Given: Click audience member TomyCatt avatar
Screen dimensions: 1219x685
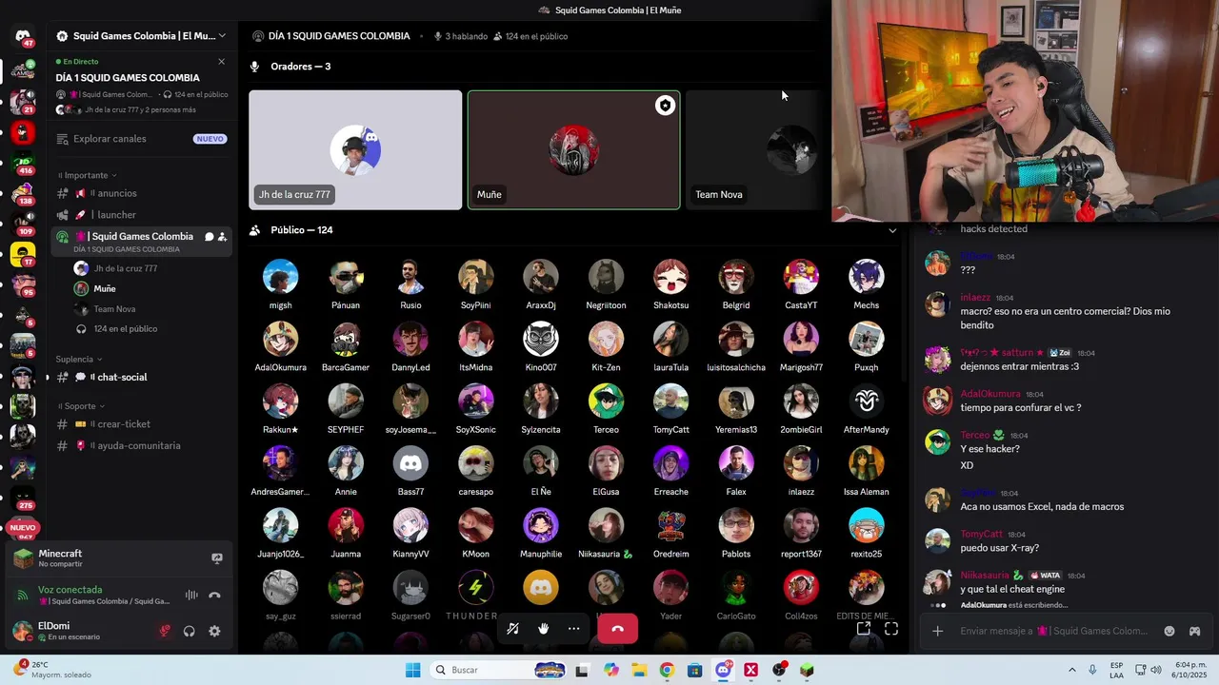Looking at the screenshot, I should coord(670,401).
